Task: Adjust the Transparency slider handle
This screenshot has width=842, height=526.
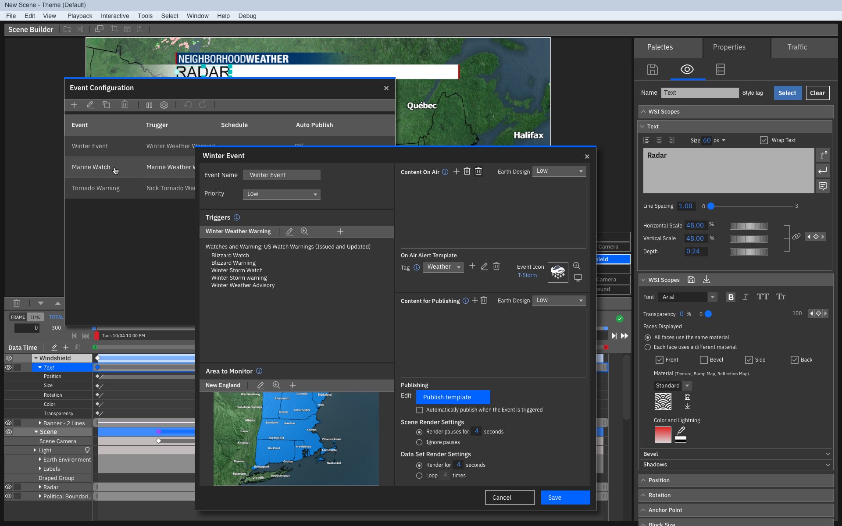Action: [x=709, y=314]
